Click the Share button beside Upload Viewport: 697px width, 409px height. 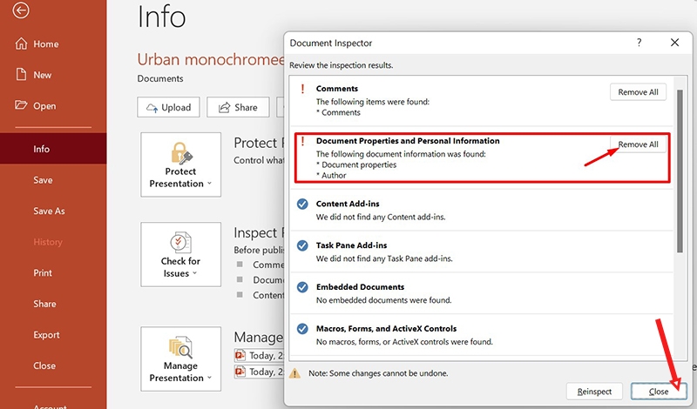click(238, 107)
